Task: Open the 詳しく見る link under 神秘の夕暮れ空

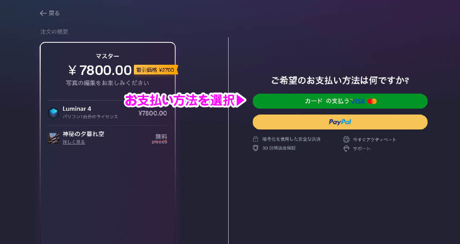Action: 74,142
